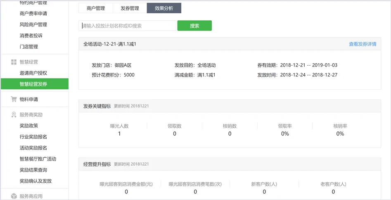Go to 风险商户管理 in the sidebar
Screen dimensions: 391x200
33,25
